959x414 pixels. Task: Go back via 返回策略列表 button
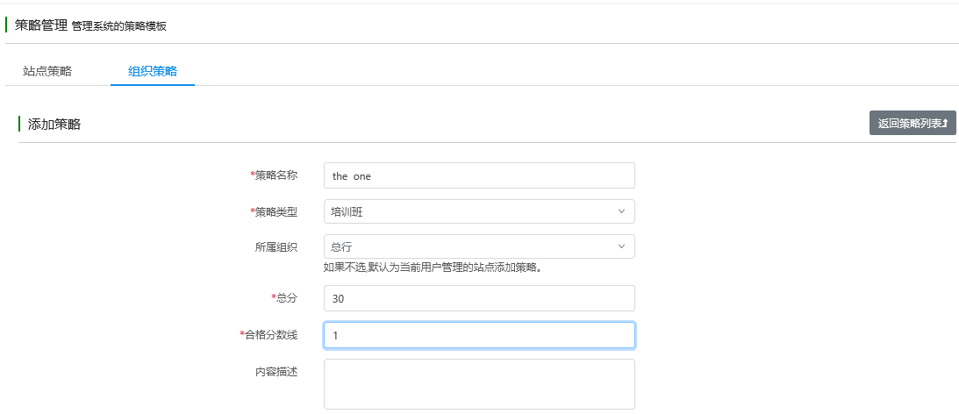[912, 123]
